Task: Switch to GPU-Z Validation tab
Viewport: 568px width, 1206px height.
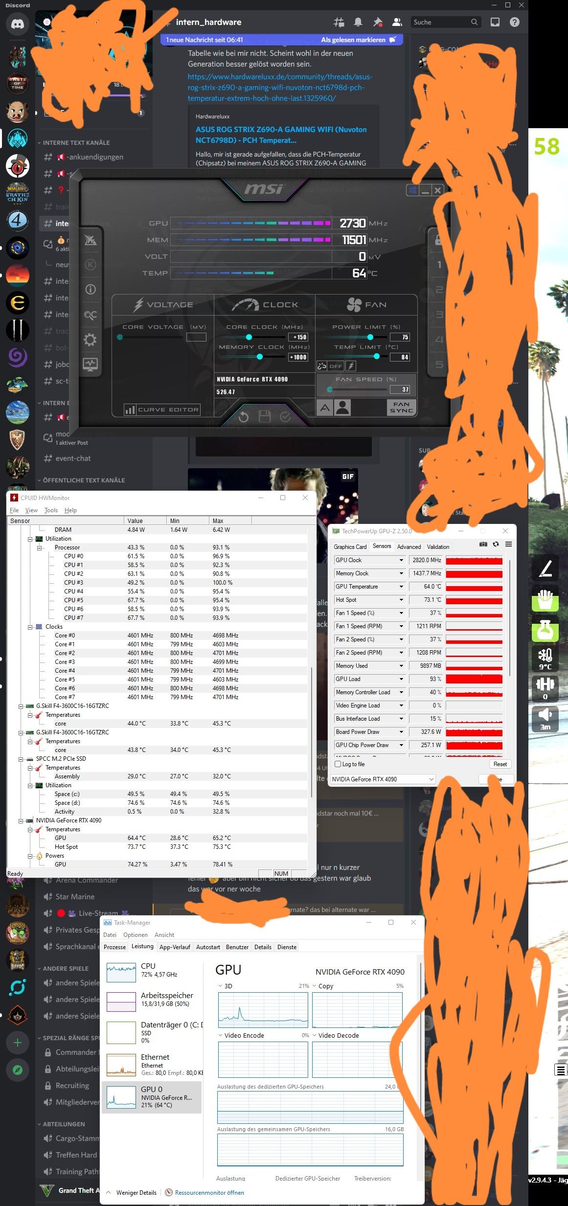Action: 438,547
